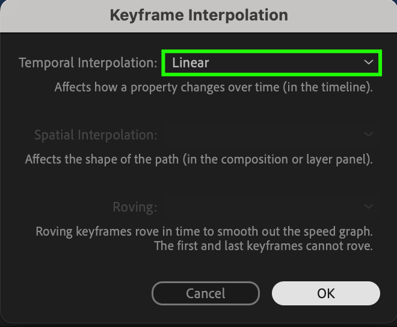This screenshot has width=397, height=327.
Task: Click the "Roving:" label
Action: [x=135, y=207]
